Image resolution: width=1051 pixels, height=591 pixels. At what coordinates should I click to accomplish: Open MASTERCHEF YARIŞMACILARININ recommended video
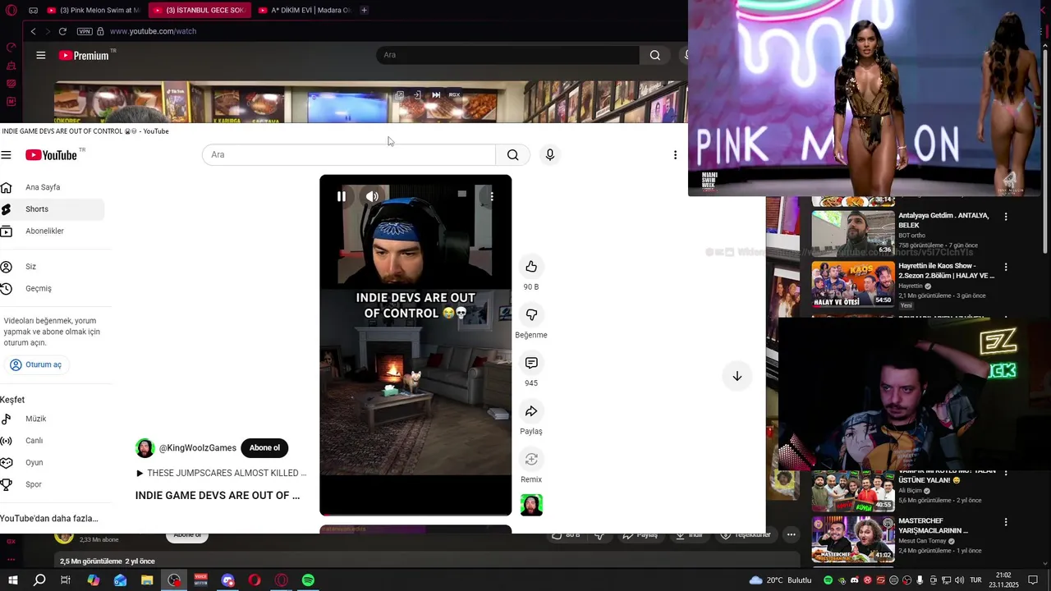pos(853,538)
